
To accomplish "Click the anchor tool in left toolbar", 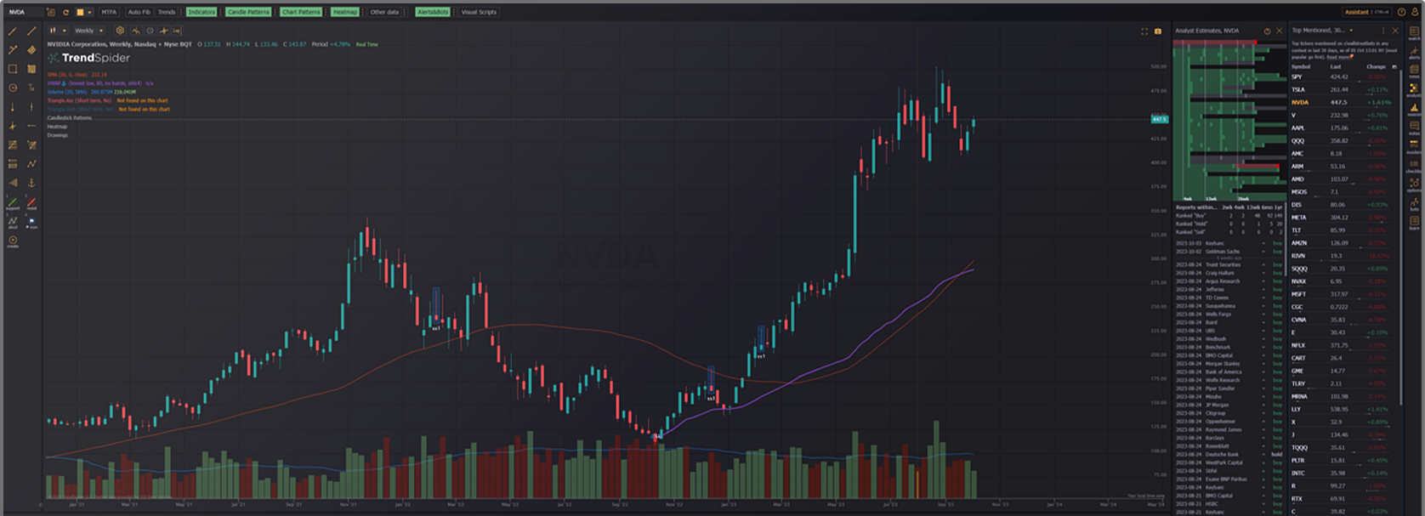I will [31, 183].
